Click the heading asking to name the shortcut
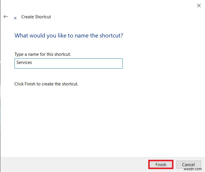The image size is (205, 172). [x=69, y=36]
